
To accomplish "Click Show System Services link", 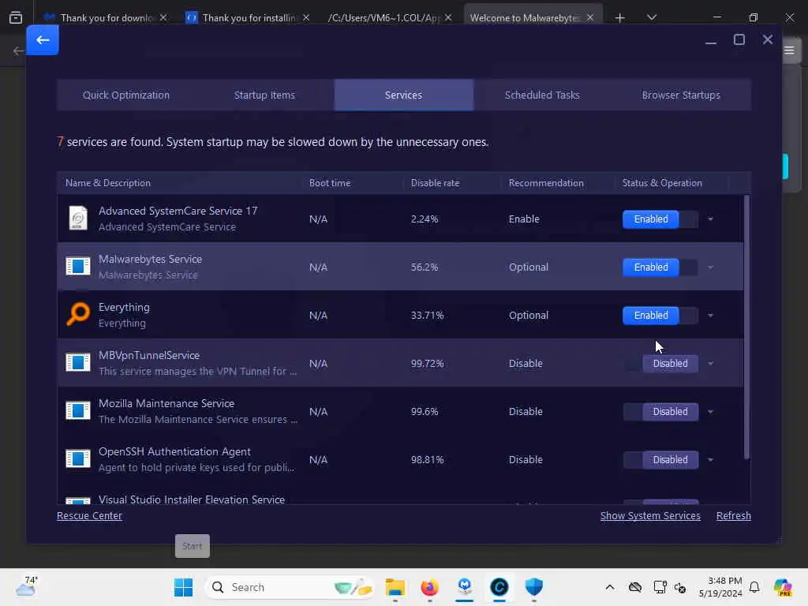I will tap(650, 516).
